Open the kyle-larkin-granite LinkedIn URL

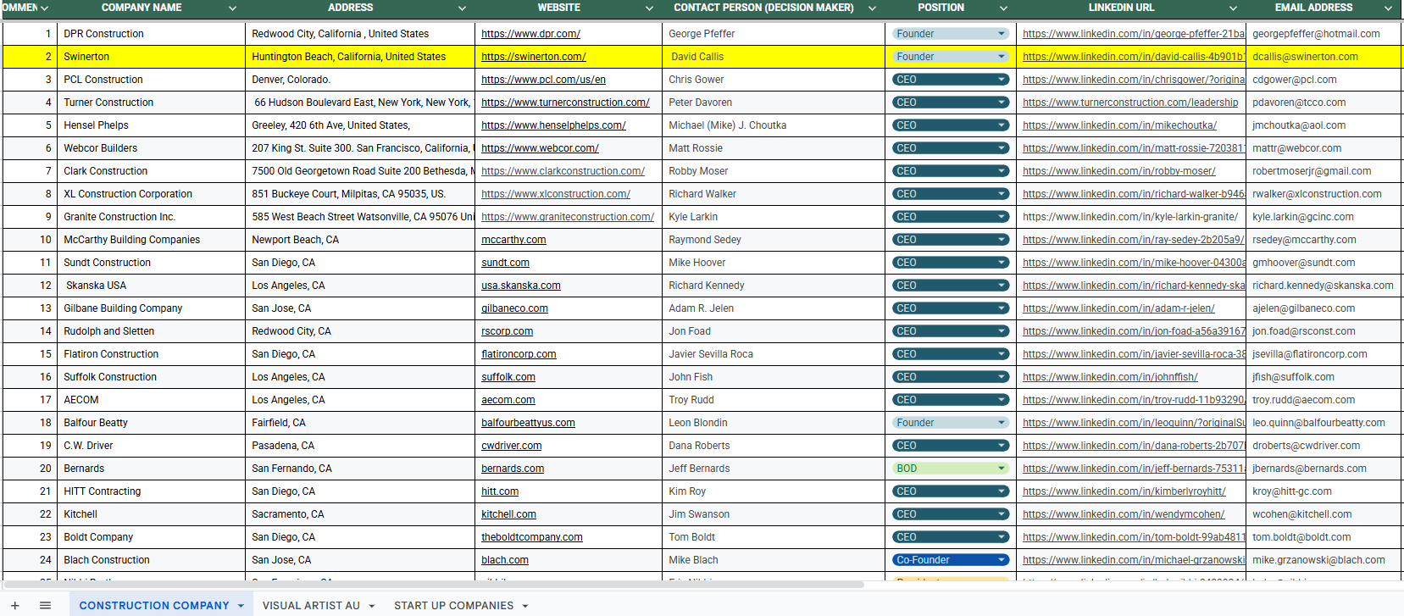tap(1130, 217)
